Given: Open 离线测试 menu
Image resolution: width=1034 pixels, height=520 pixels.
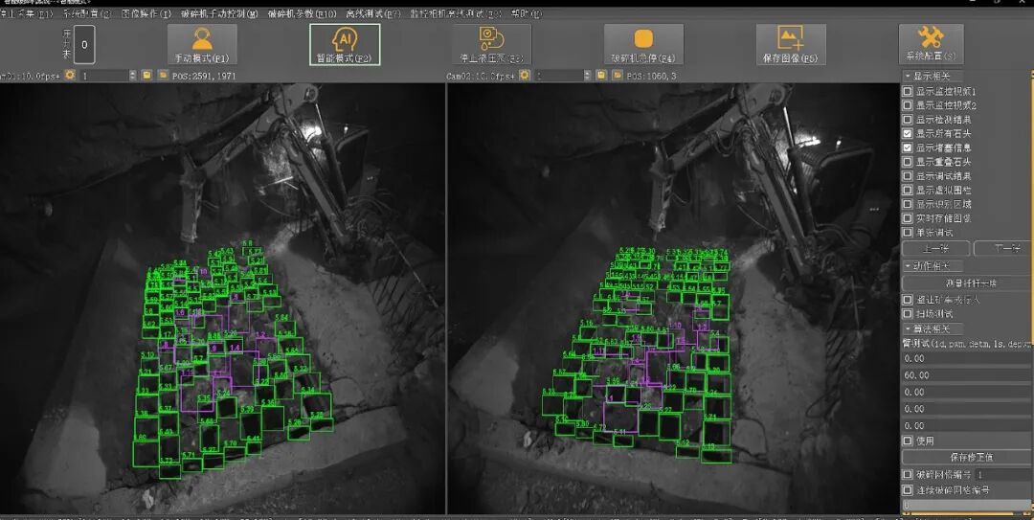Looking at the screenshot, I should pyautogui.click(x=373, y=13).
